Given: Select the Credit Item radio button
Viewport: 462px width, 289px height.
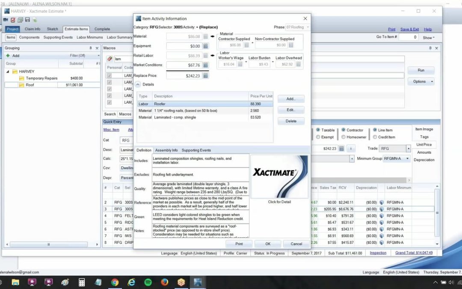Looking at the screenshot, I should [375, 137].
